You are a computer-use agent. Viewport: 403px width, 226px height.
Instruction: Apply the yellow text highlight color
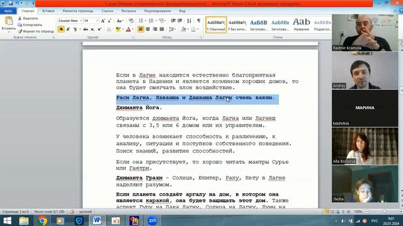[118, 30]
